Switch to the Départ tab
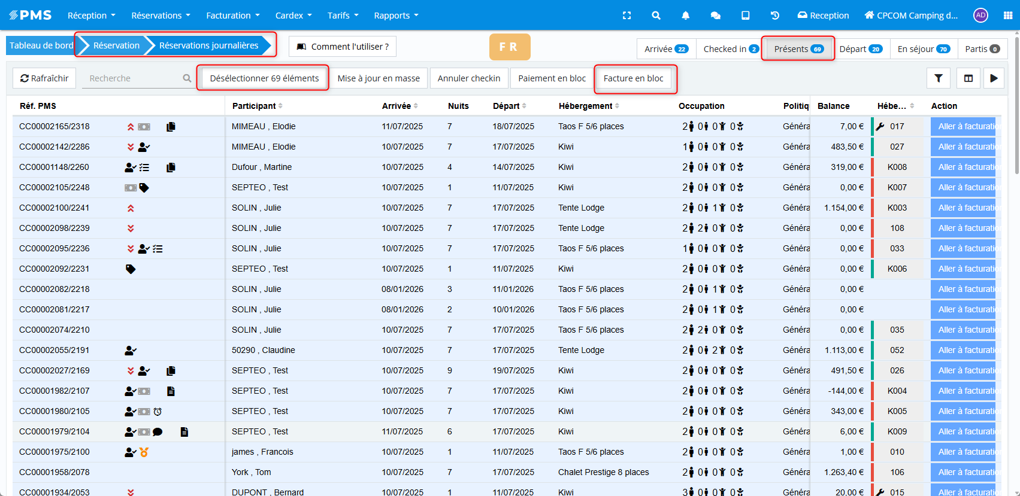 (860, 49)
